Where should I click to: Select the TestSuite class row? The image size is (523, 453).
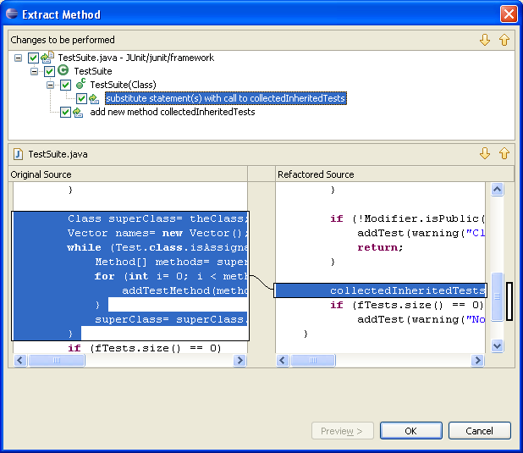click(x=93, y=71)
